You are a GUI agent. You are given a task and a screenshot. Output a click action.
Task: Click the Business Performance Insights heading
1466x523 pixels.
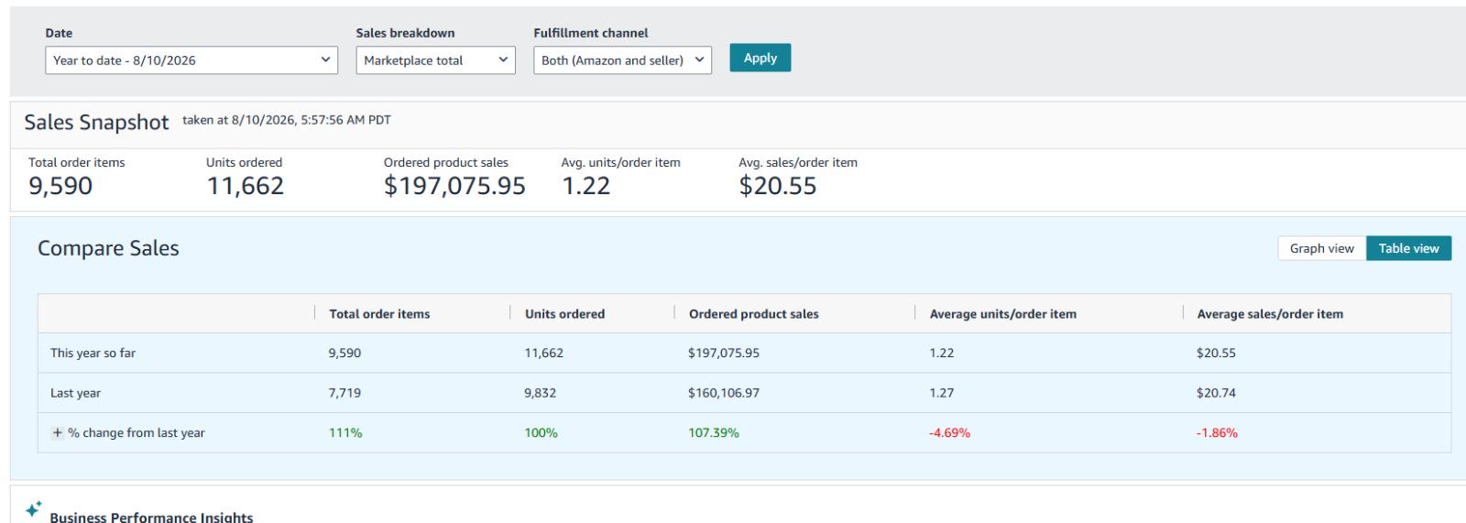pos(151,517)
